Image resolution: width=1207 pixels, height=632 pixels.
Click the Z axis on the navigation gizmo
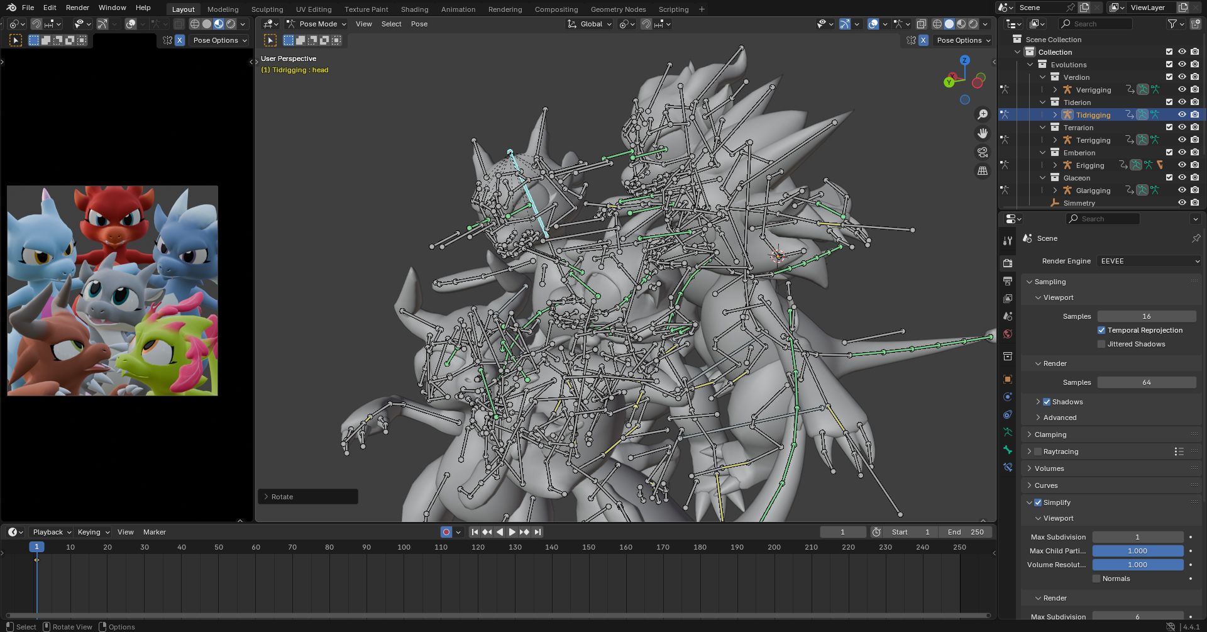tap(964, 60)
